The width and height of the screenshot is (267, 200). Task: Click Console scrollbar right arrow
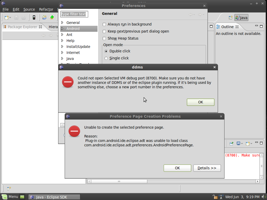coord(257,181)
